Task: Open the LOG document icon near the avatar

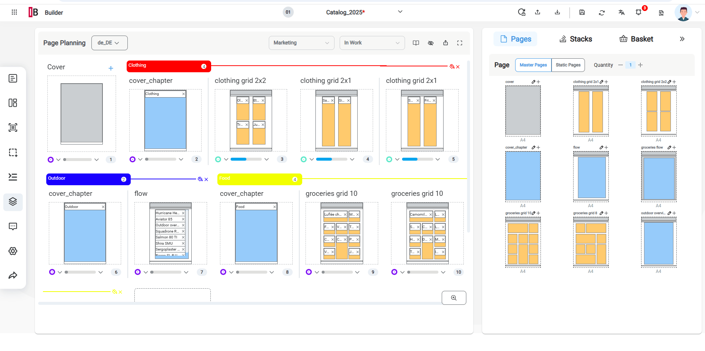Action: [661, 13]
